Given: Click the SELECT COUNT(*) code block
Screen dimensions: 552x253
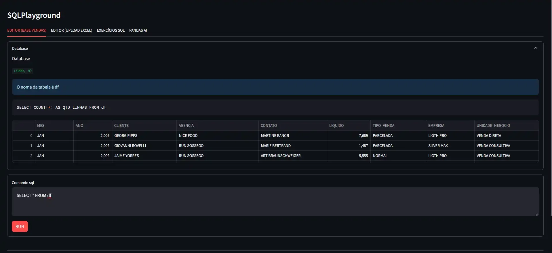Looking at the screenshot, I should point(275,107).
